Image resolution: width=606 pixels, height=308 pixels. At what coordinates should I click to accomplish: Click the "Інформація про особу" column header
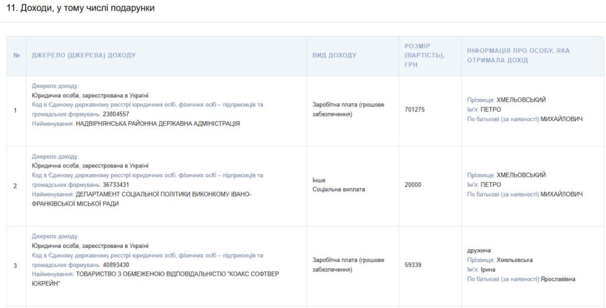tap(519, 56)
